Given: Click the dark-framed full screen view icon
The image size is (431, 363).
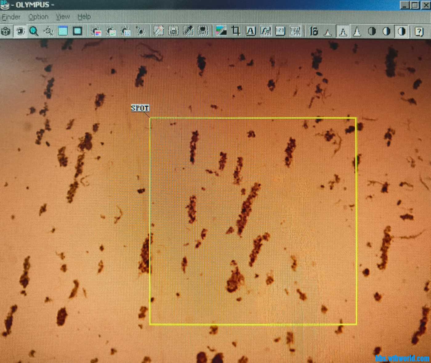Looking at the screenshot, I should tap(78, 31).
